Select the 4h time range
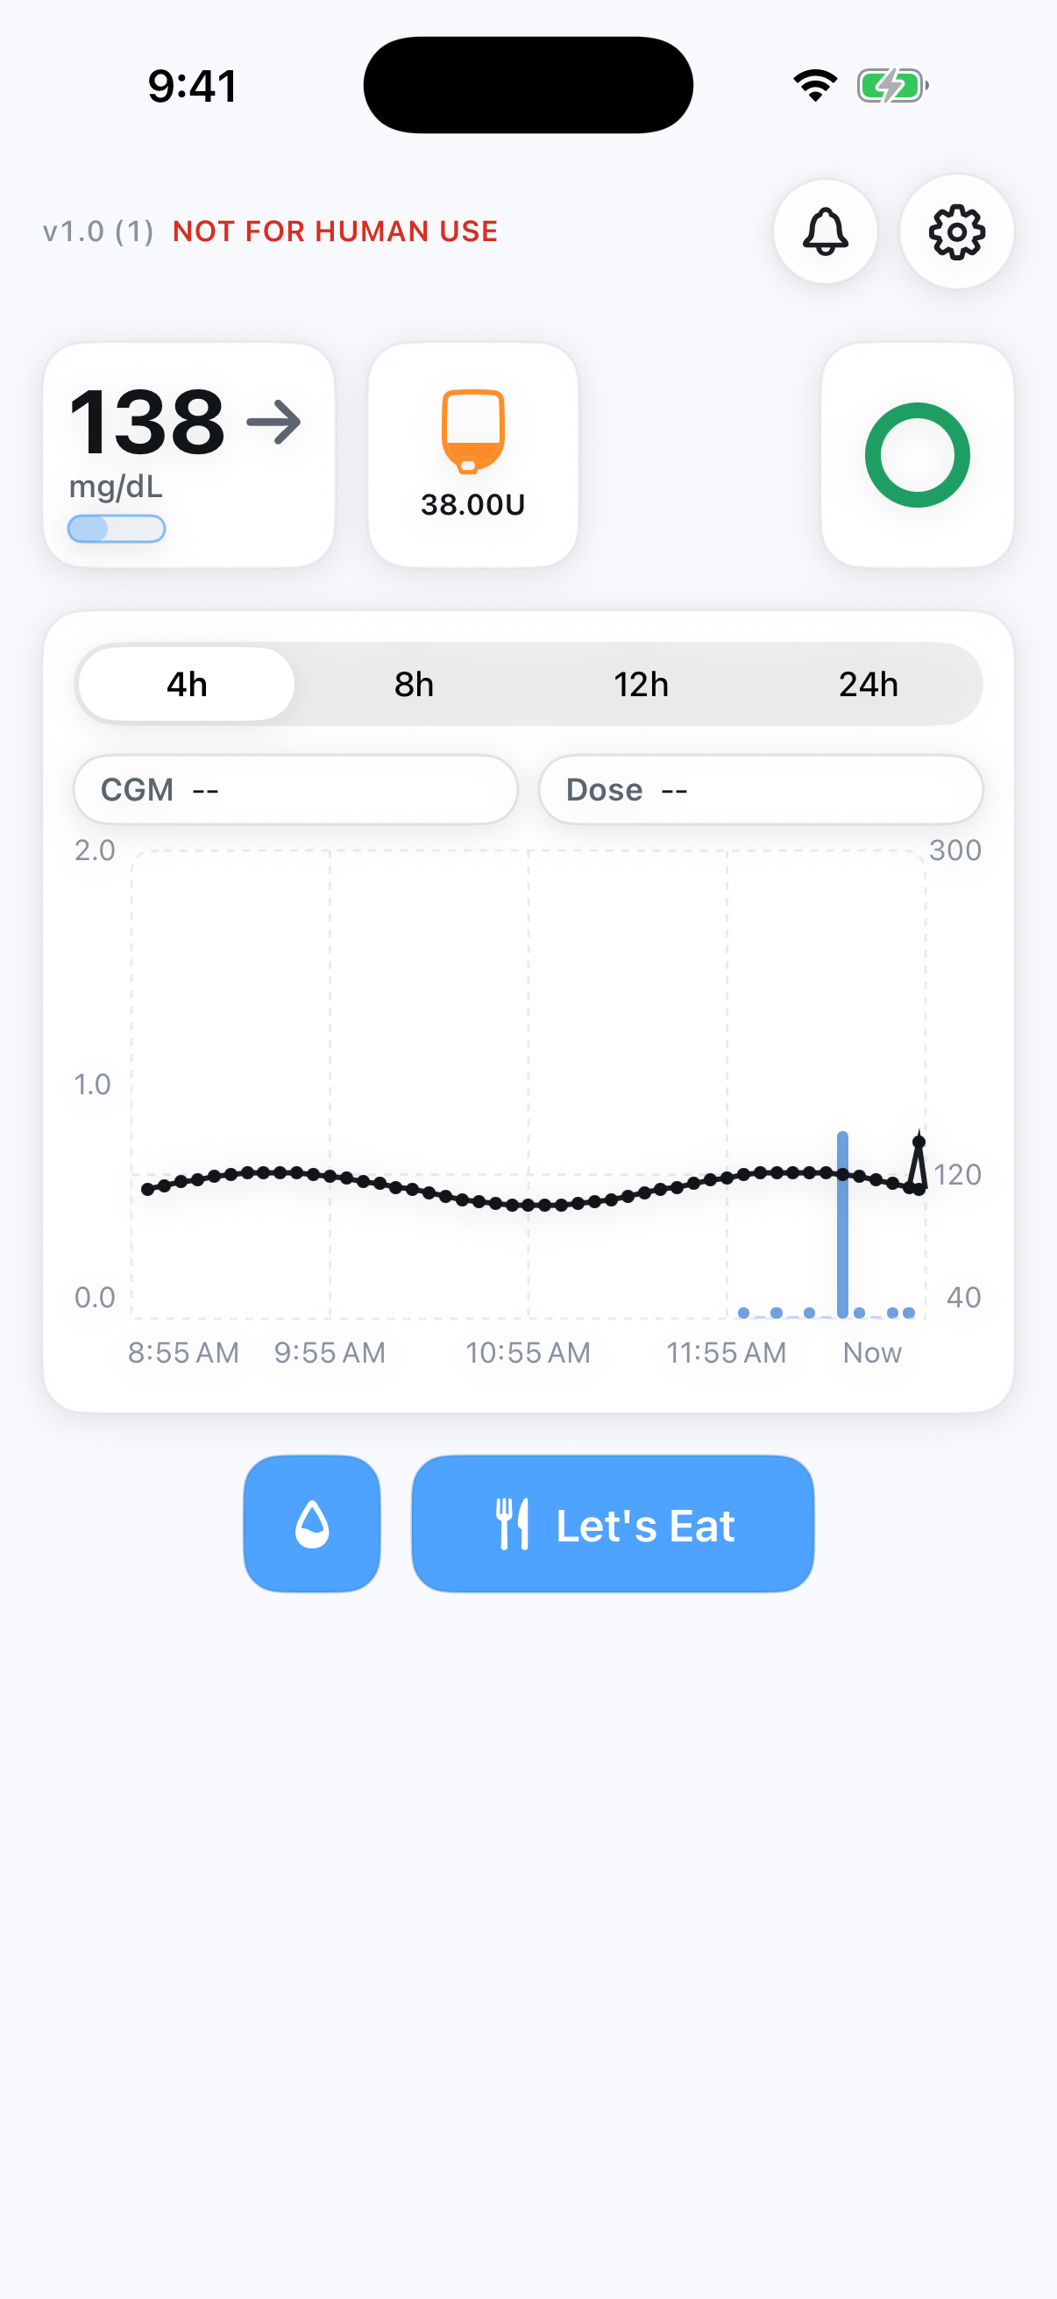1057x2299 pixels. pos(188,685)
